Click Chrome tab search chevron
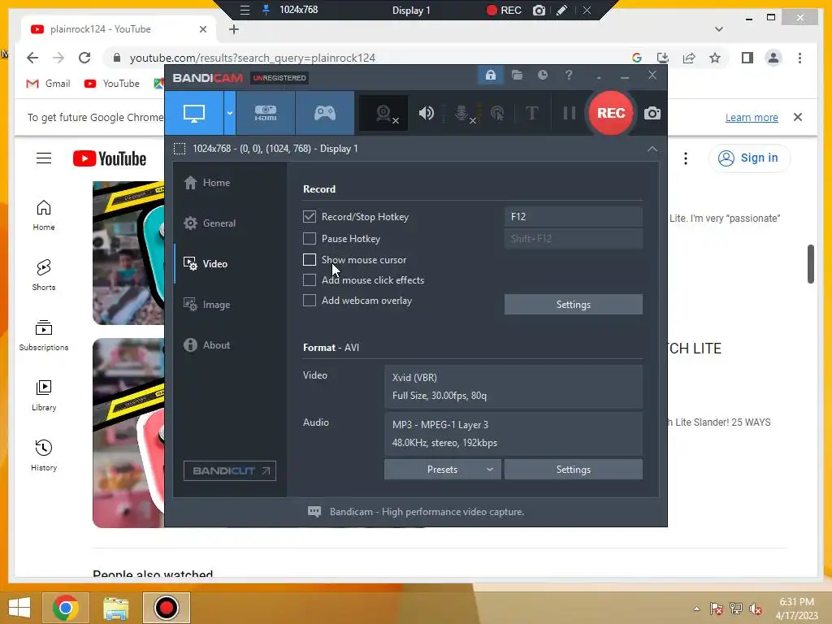The width and height of the screenshot is (832, 624). point(719,29)
